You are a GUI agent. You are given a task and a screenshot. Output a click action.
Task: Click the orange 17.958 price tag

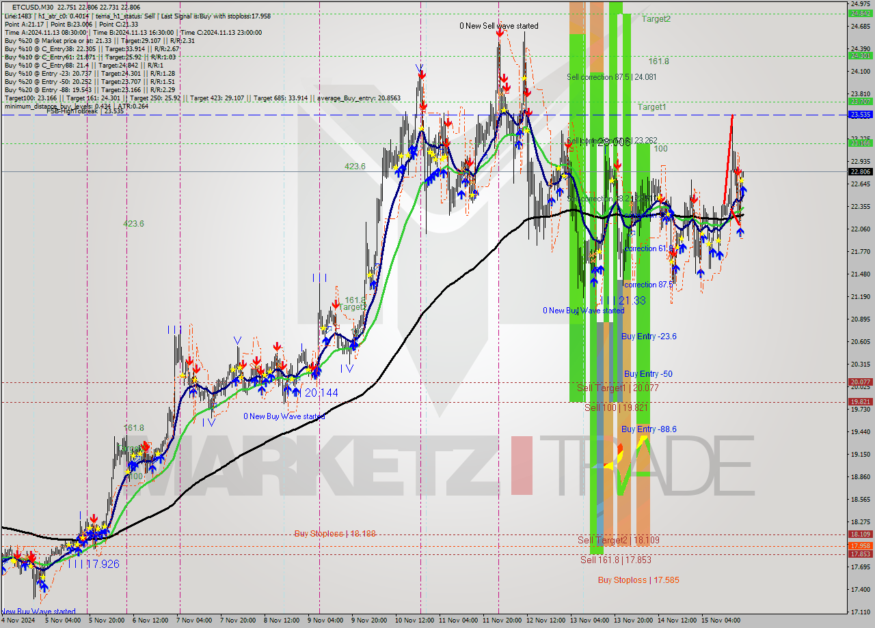tap(860, 546)
